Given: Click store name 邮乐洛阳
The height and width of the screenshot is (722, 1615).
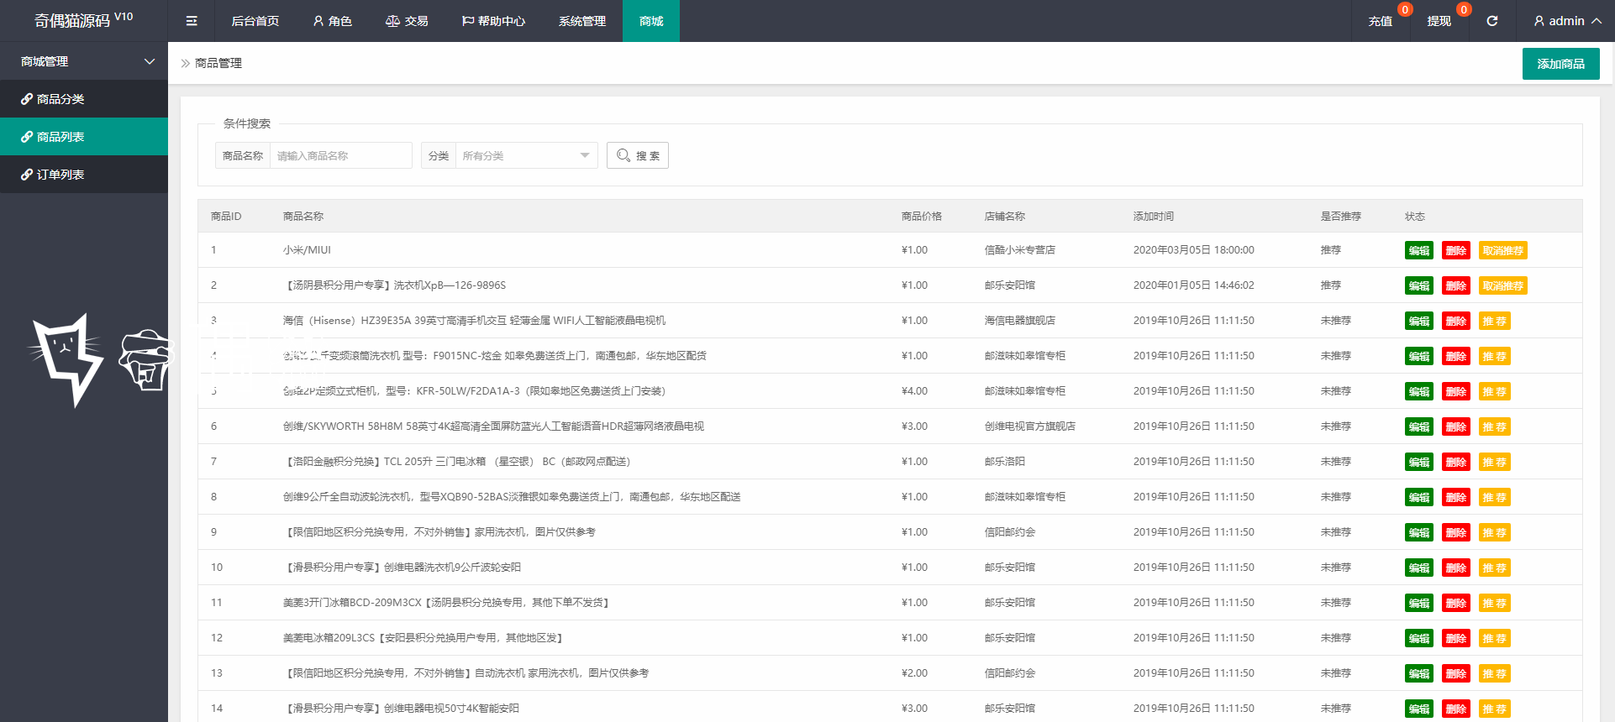Looking at the screenshot, I should [x=1004, y=462].
